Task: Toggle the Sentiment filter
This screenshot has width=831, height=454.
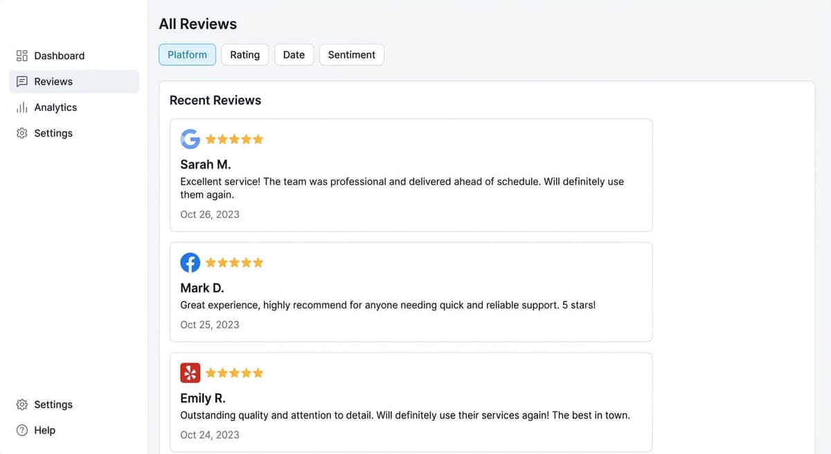Action: point(351,54)
